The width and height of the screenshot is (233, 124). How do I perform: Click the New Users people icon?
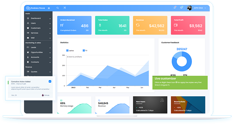coord(162,100)
